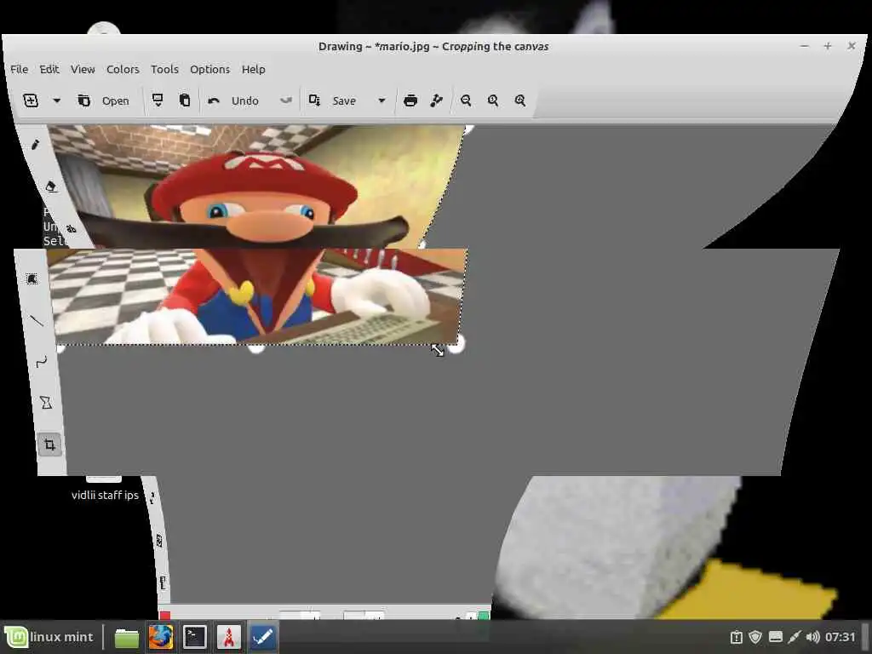This screenshot has height=654, width=872.
Task: Click the tool preferences icon beside Print
Action: point(437,100)
